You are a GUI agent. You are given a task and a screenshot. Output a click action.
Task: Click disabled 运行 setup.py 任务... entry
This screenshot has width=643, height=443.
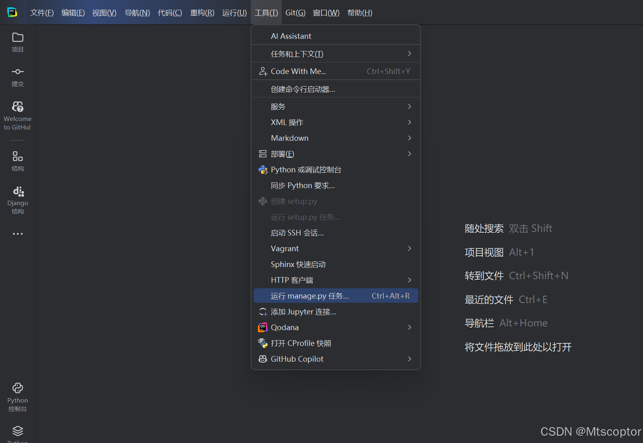(x=336, y=217)
